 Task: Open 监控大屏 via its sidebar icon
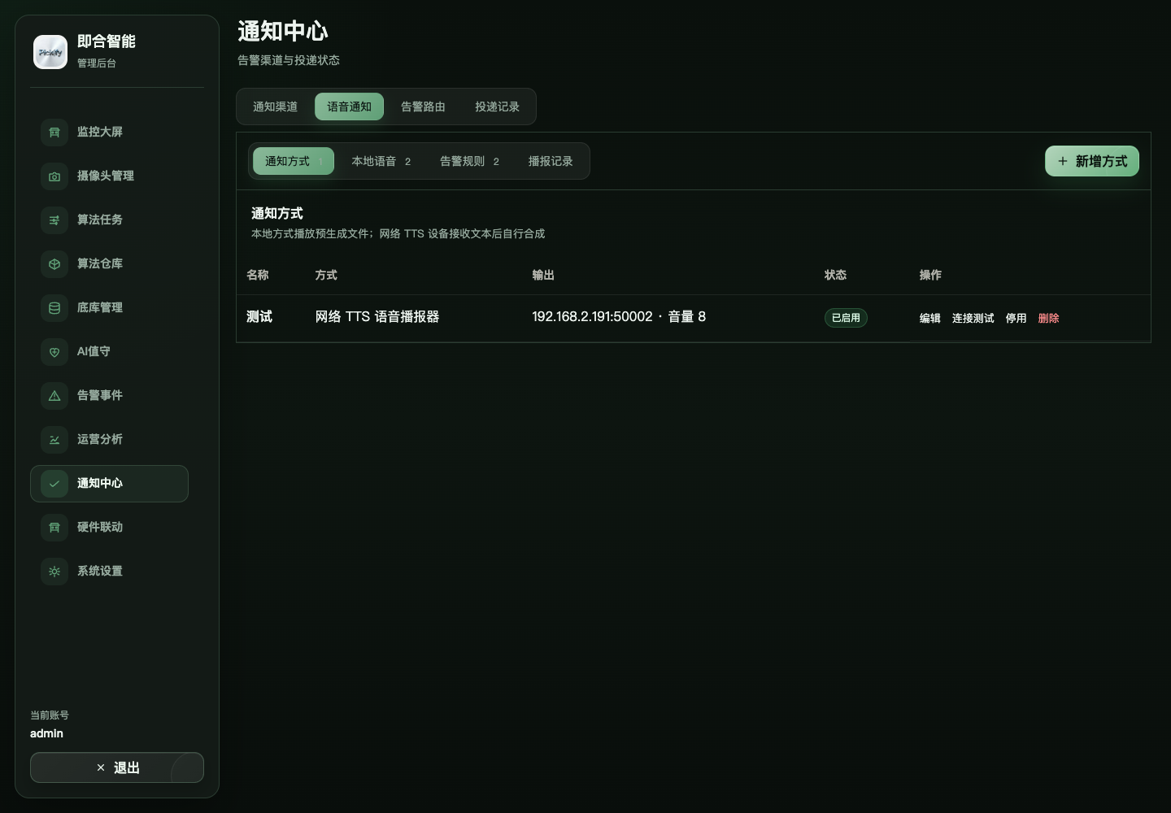coord(54,132)
